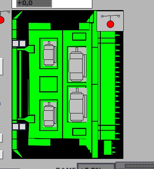
Task: Click the +0,0 value field
Action: (34, 3)
